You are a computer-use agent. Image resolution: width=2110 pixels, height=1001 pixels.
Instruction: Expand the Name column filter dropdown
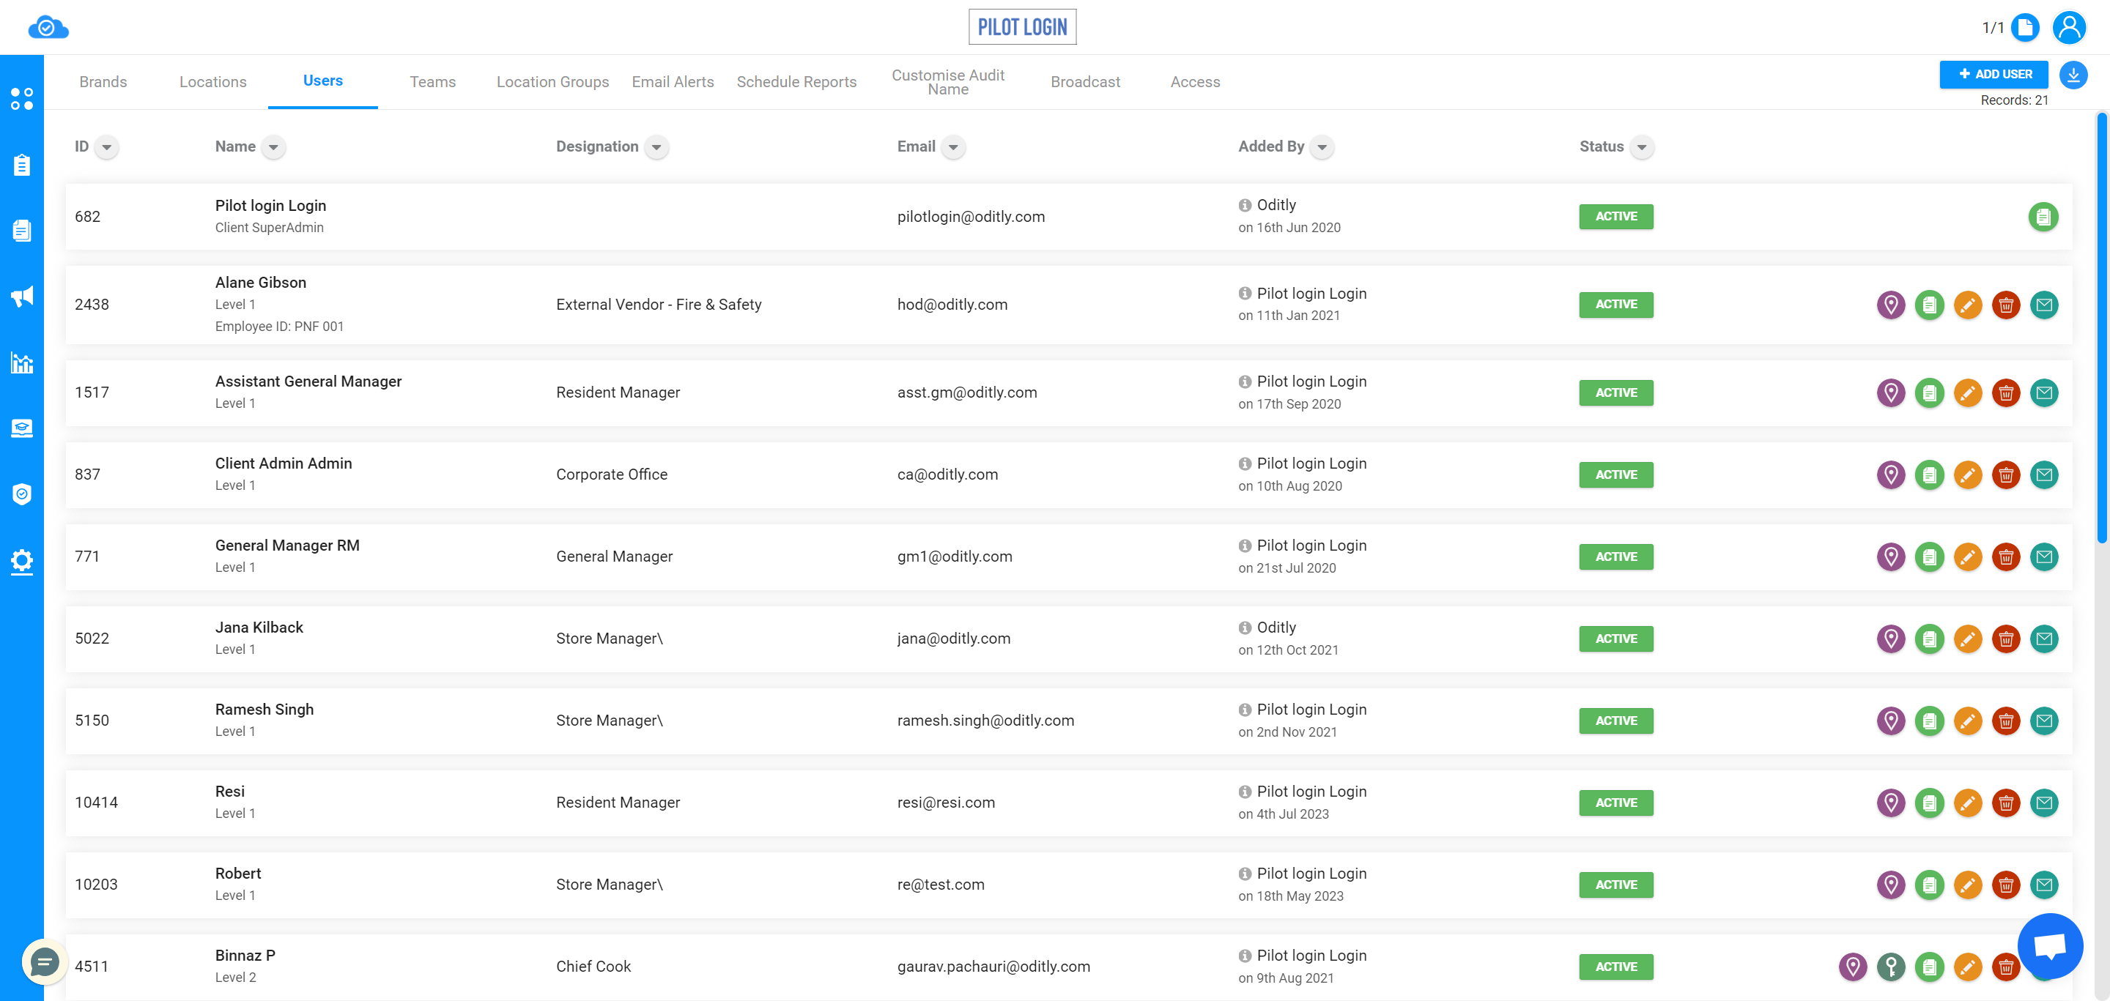[x=273, y=146]
